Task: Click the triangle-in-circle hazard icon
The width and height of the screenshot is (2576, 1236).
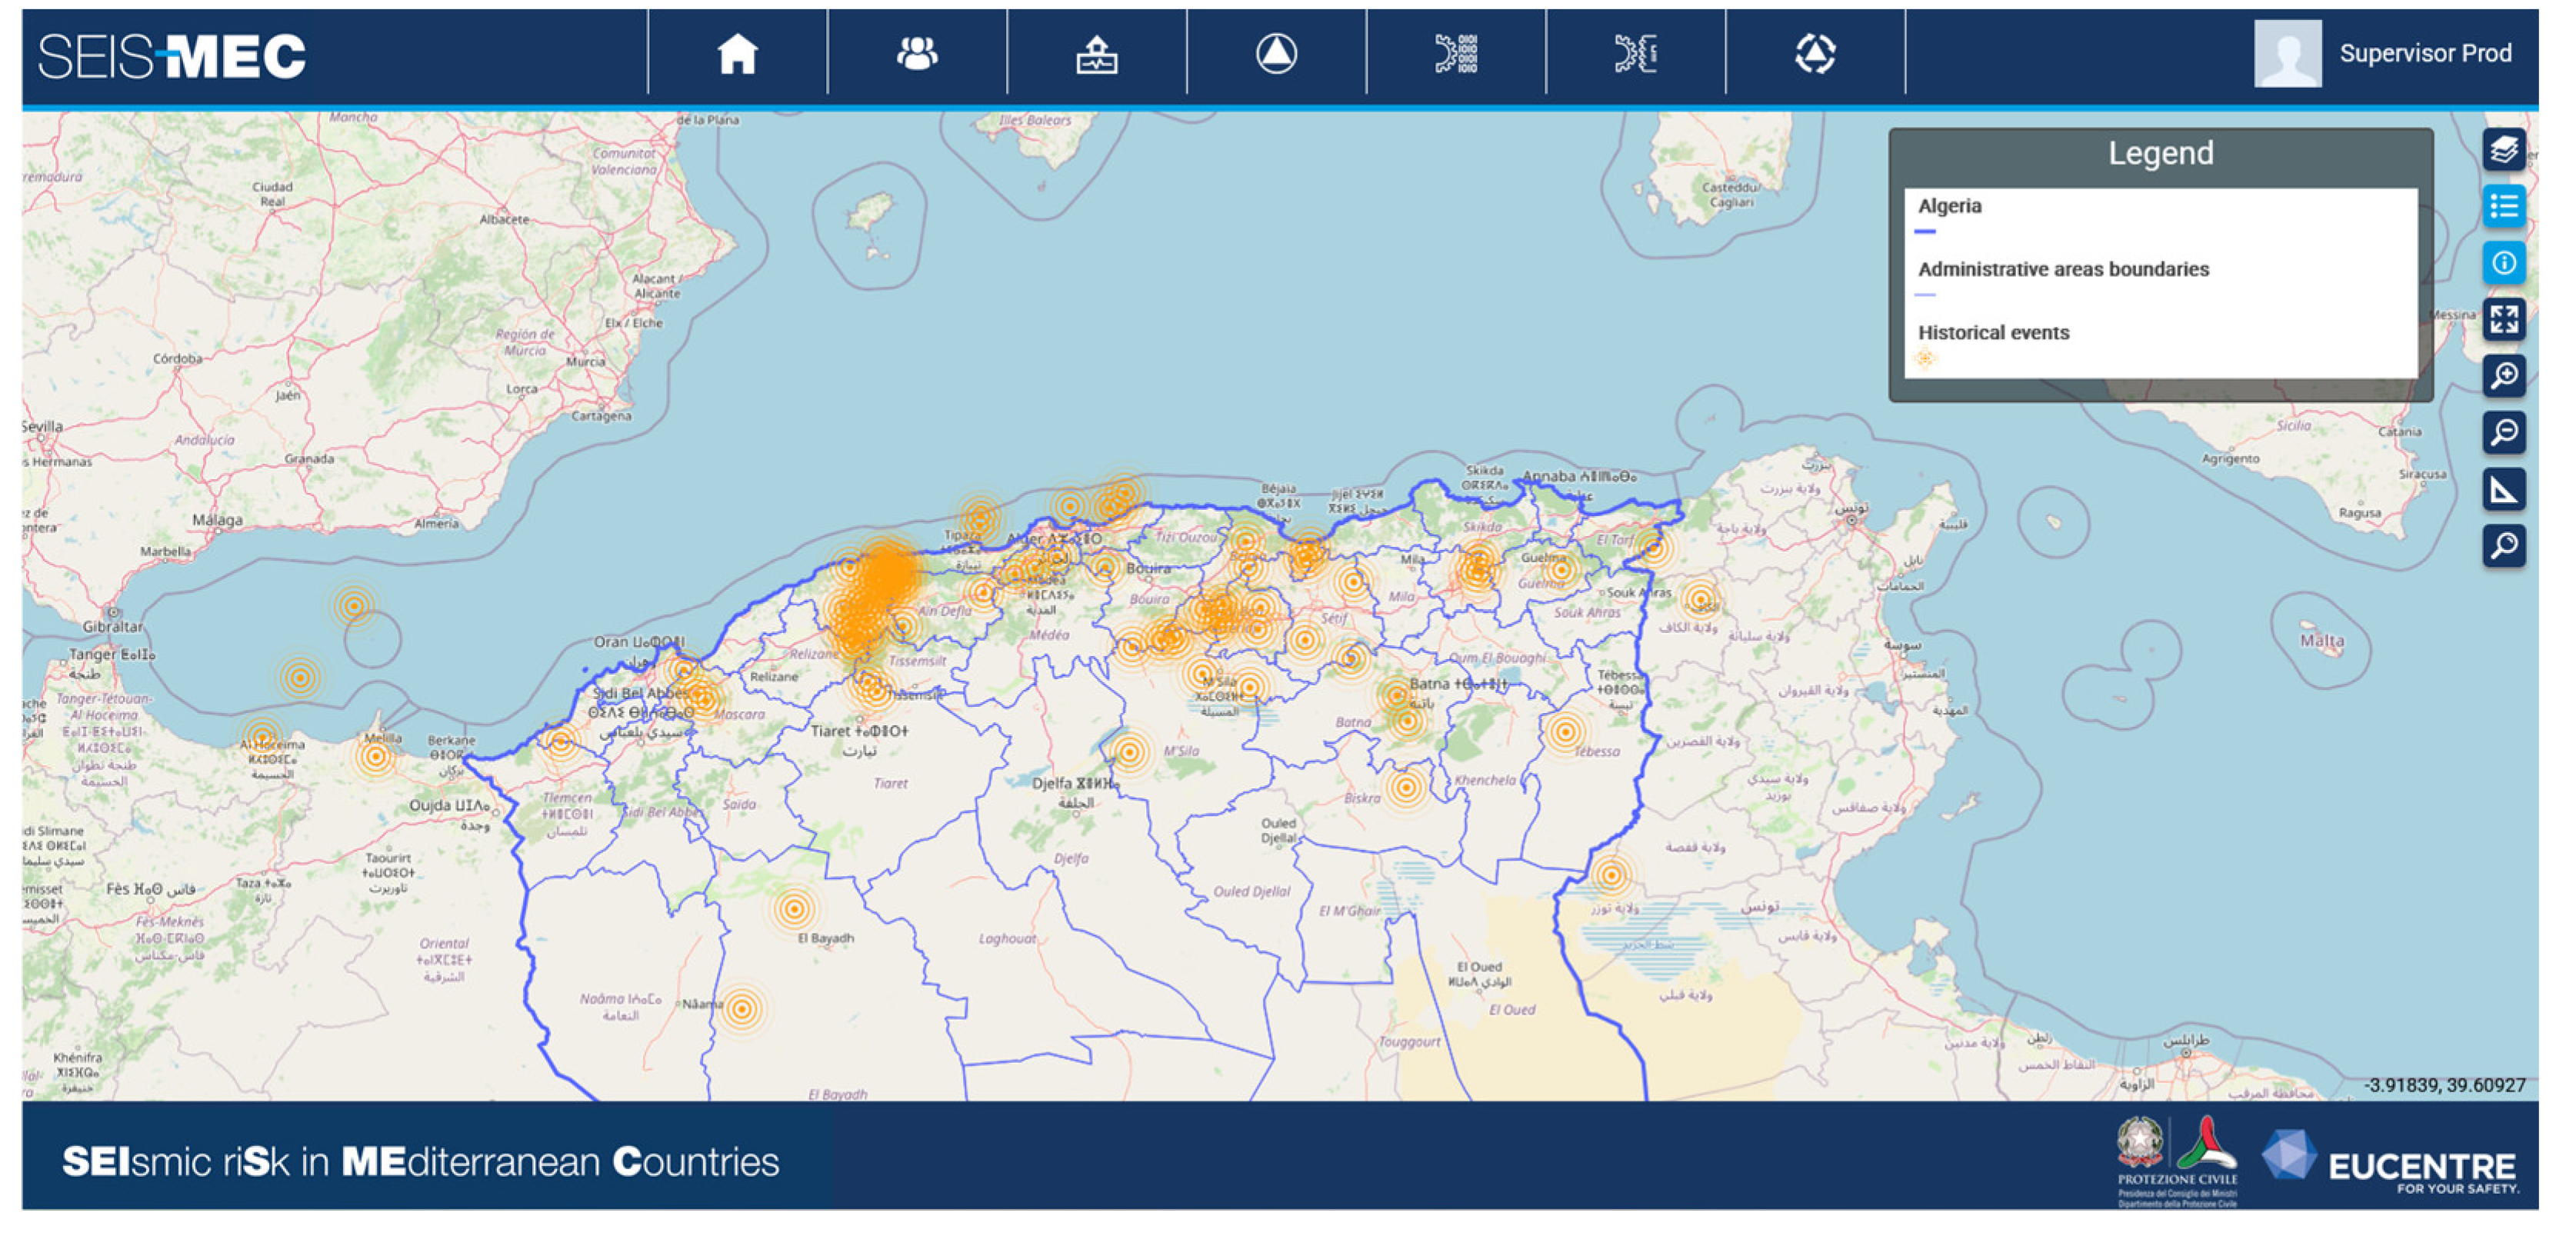Action: (1276, 54)
